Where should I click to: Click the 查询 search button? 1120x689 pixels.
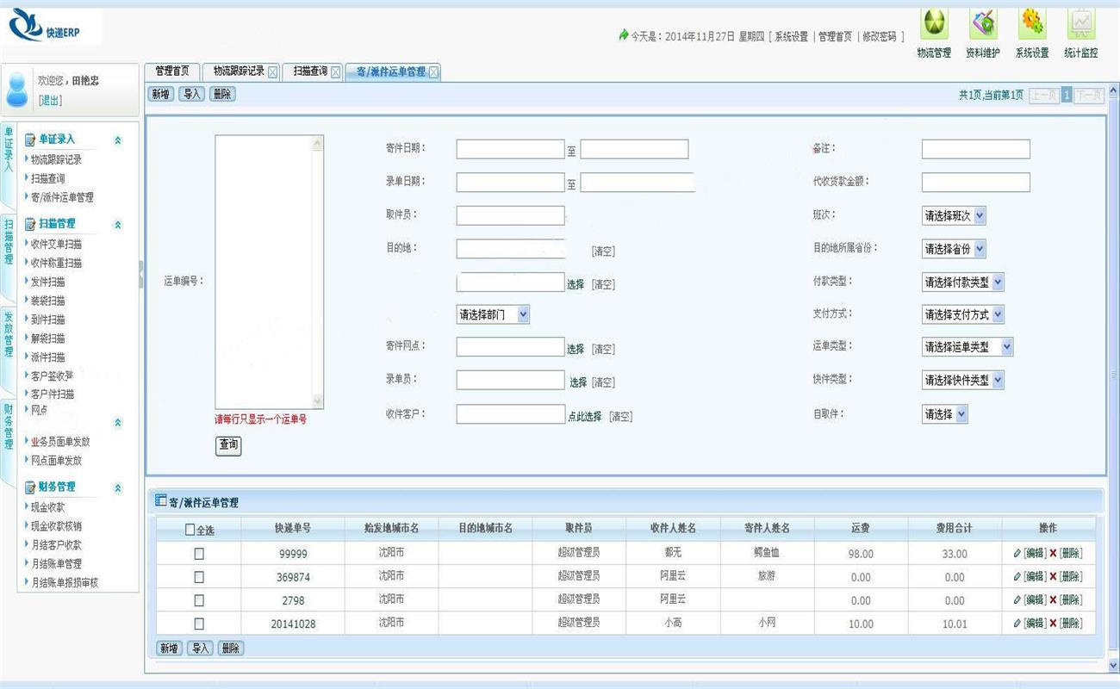tap(228, 445)
